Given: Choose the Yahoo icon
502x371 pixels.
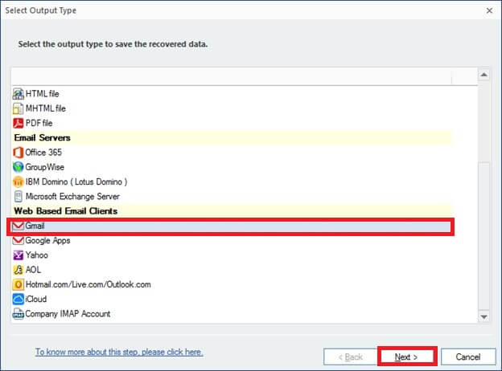Looking at the screenshot, I should pos(18,255).
